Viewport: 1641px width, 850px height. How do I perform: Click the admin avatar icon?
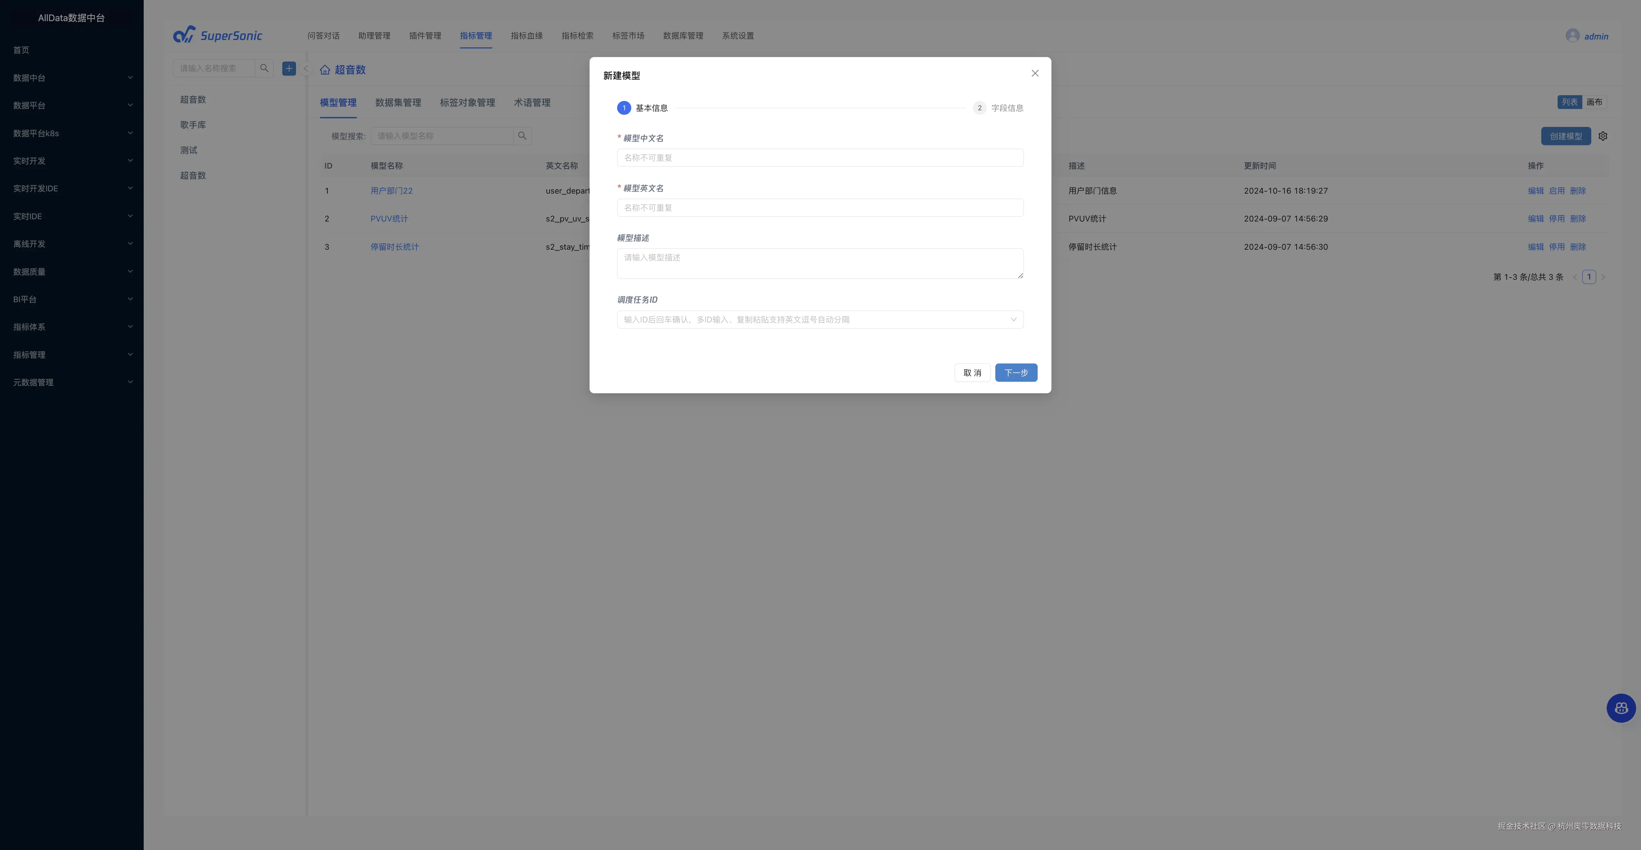[x=1572, y=36]
